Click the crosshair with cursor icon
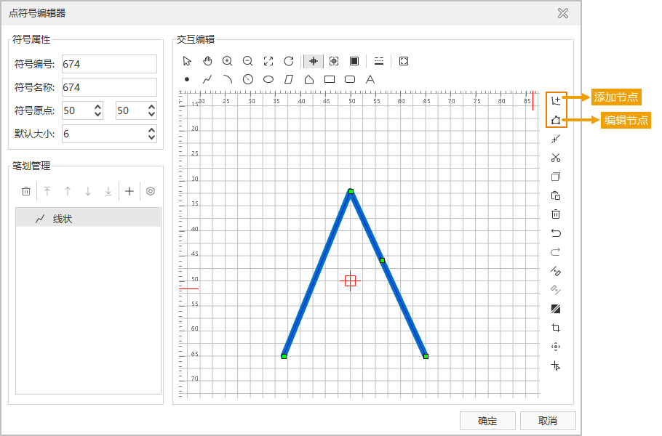 point(556,366)
